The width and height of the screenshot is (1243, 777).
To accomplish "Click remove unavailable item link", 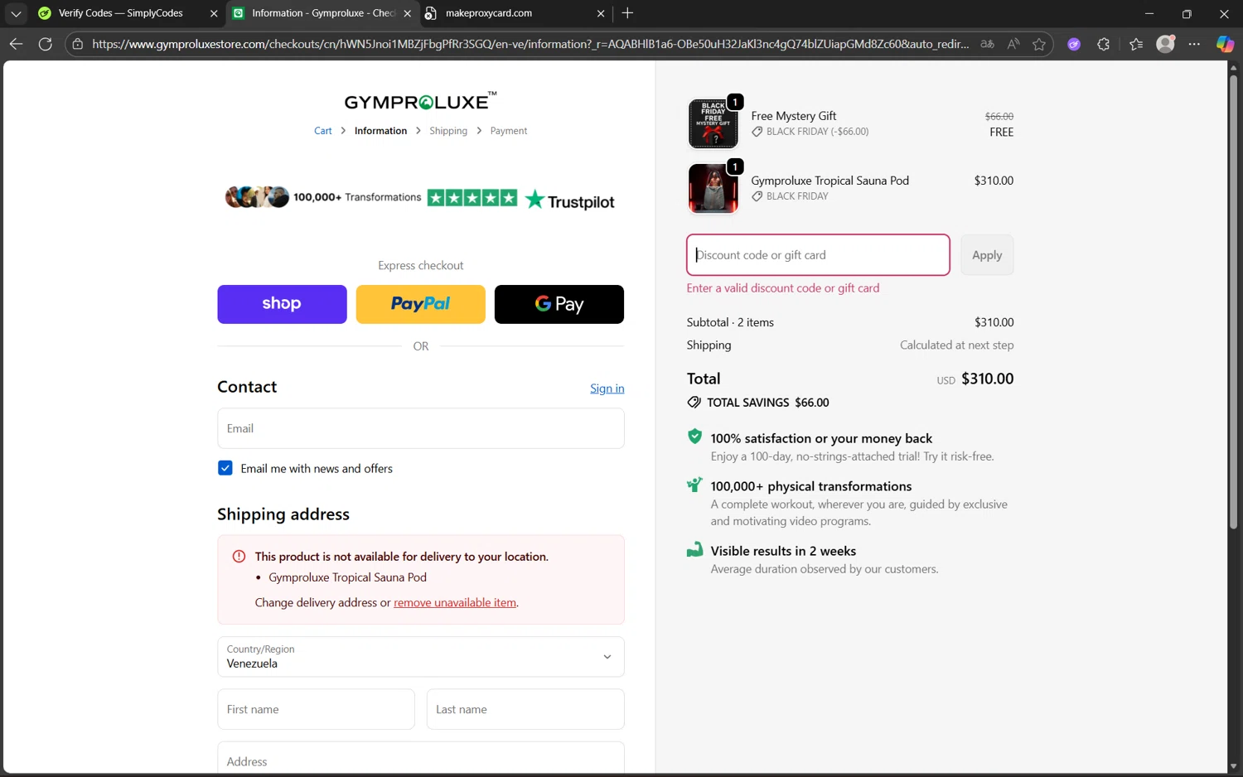I will [x=455, y=602].
